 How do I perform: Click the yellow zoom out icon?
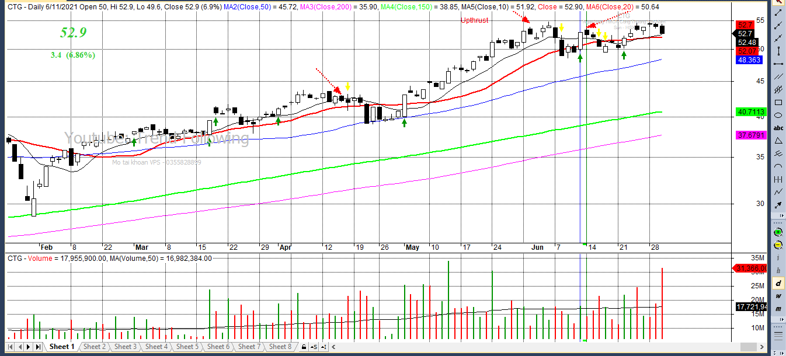(778, 245)
